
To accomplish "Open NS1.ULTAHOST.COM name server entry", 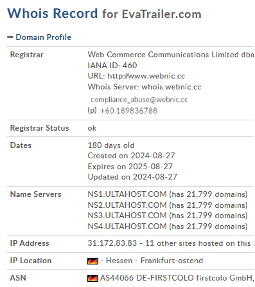I will pos(127,194).
